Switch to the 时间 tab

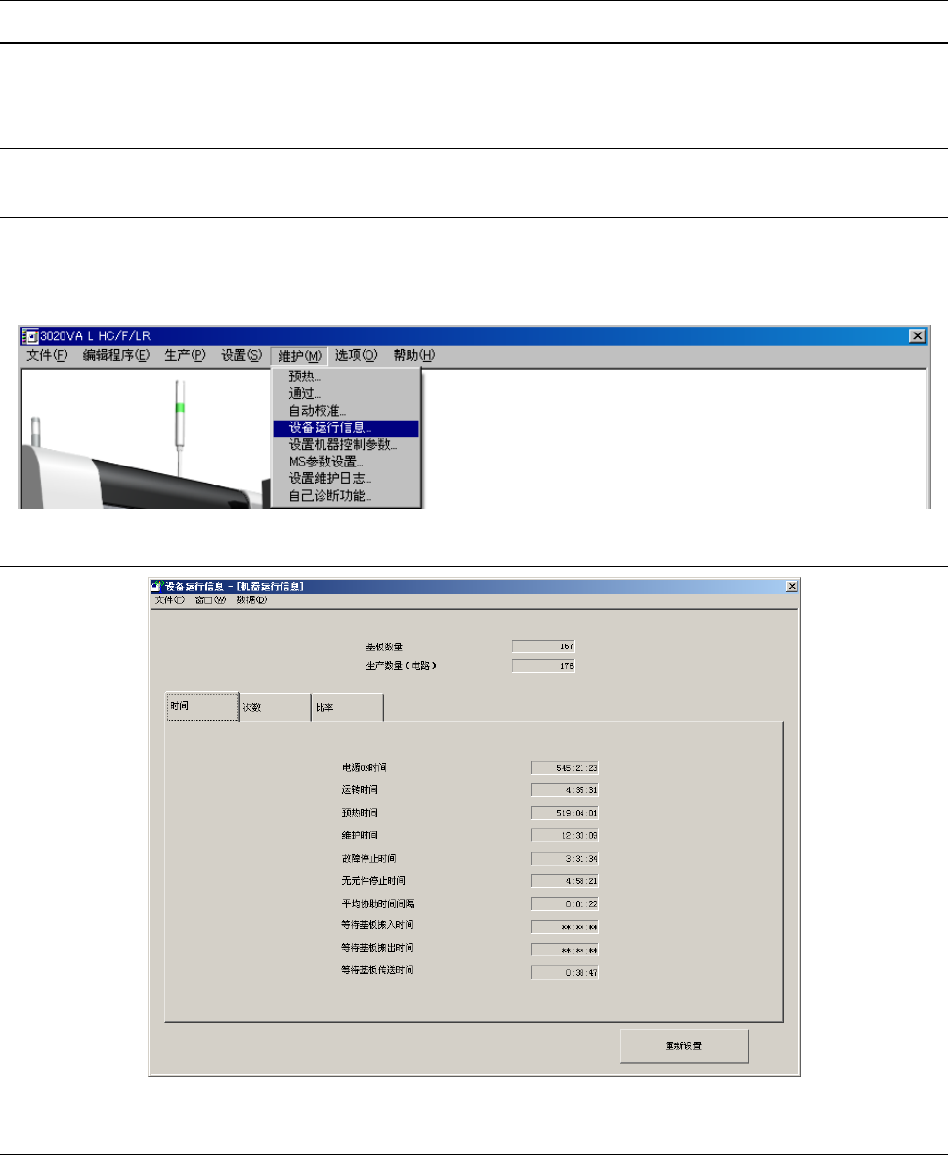[202, 706]
